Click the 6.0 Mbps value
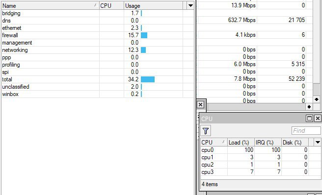The width and height of the screenshot is (322, 195). point(244,64)
